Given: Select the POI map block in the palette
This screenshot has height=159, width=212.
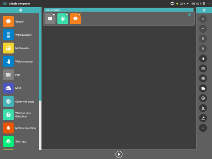Looking at the screenshot, I should click(x=8, y=75).
